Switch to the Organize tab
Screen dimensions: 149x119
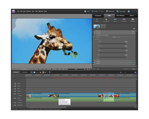click(98, 16)
